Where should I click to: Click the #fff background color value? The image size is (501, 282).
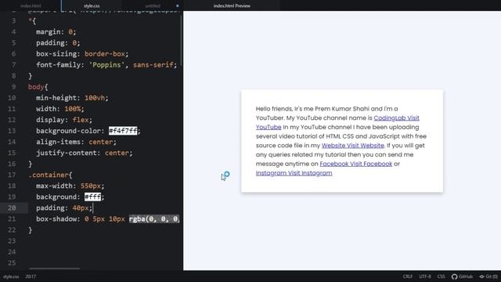point(92,197)
